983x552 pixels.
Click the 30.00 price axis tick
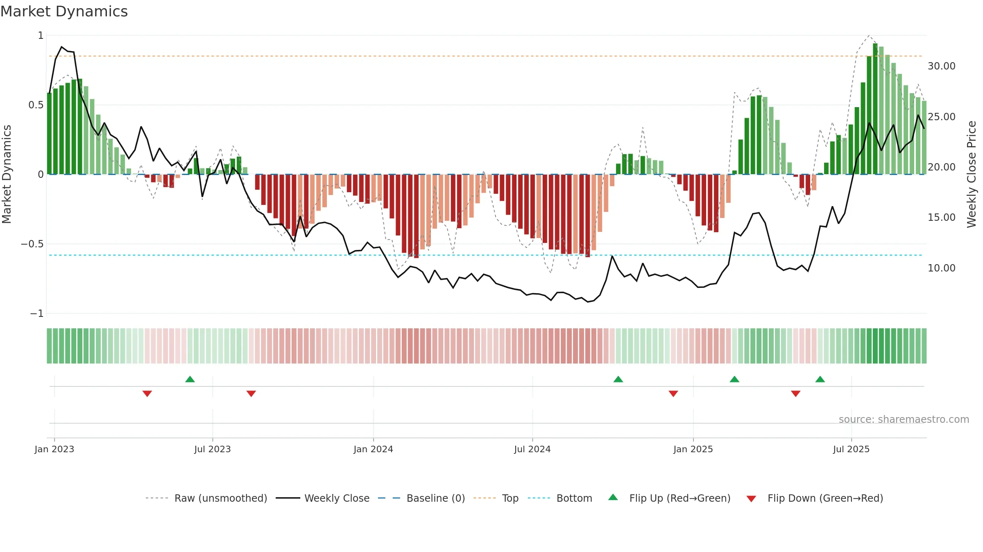[942, 66]
